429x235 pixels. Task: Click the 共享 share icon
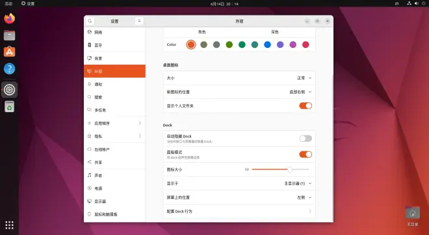pyautogui.click(x=89, y=162)
